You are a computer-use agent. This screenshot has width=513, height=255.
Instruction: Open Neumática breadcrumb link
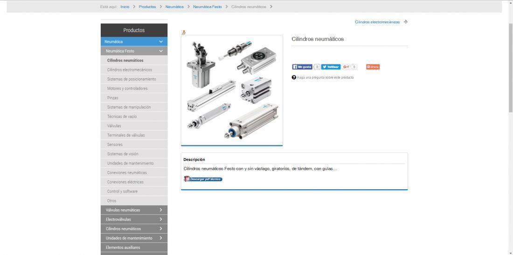(174, 7)
